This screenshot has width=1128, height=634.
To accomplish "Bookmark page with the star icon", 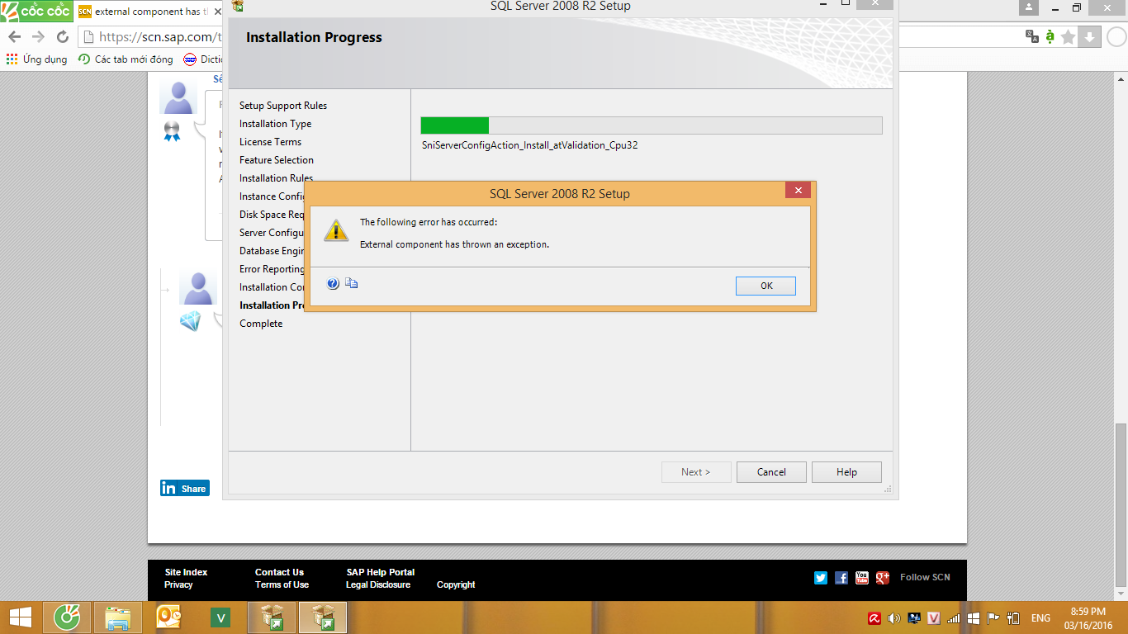I will (x=1069, y=36).
